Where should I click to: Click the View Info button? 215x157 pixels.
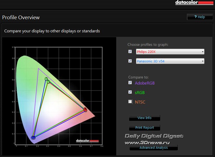(144, 118)
